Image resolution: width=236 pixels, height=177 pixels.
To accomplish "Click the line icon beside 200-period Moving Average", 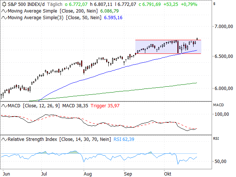I will pos(4,11).
